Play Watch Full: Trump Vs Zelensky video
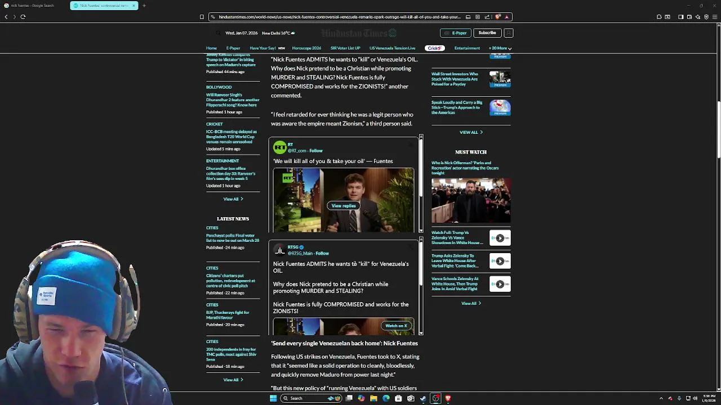721x405 pixels. click(500, 238)
